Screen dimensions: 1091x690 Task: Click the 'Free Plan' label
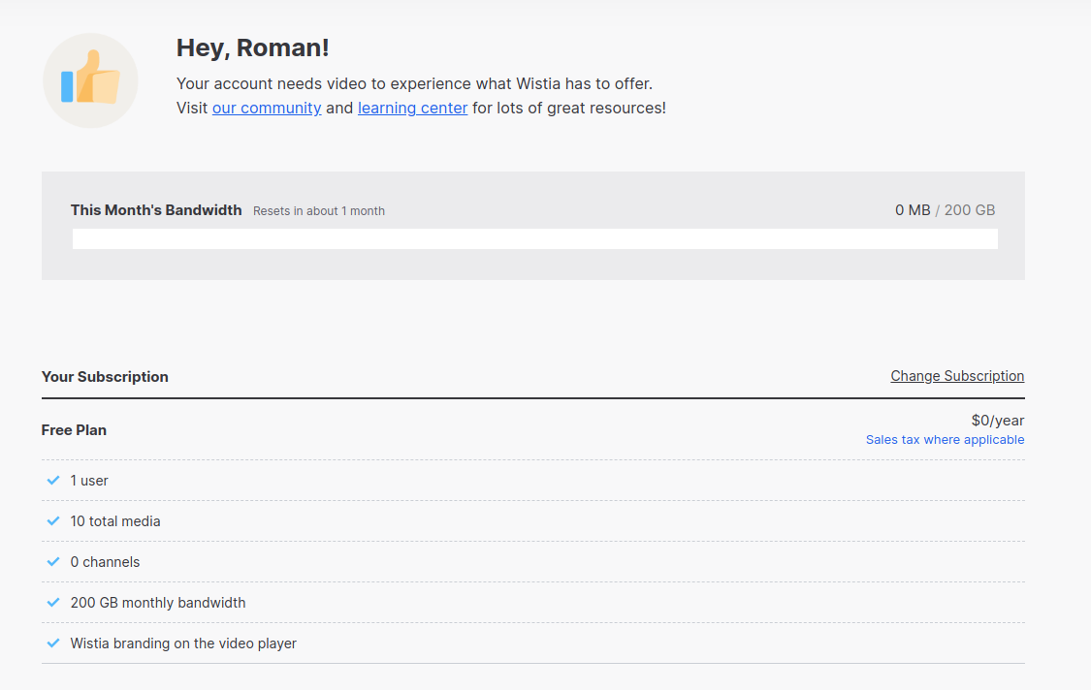(74, 430)
